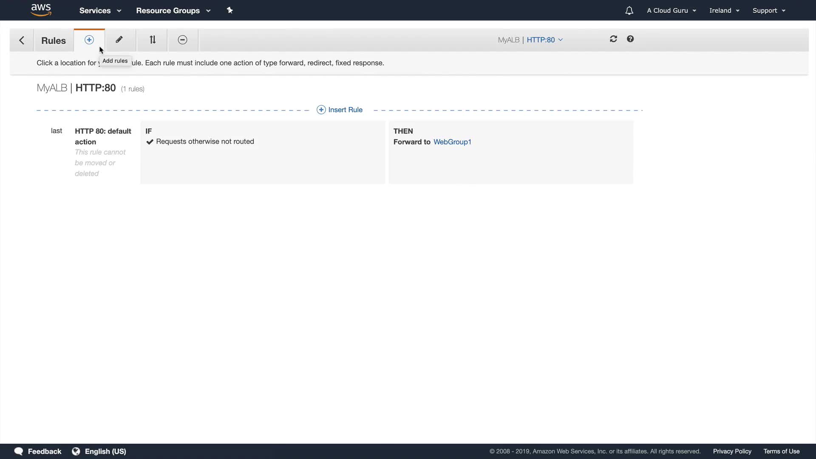Click the Edit rules pencil icon

[x=119, y=40]
